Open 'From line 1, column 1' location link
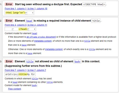Image resolution: width=119 pixels, height=93 pixels. [x=26, y=9]
